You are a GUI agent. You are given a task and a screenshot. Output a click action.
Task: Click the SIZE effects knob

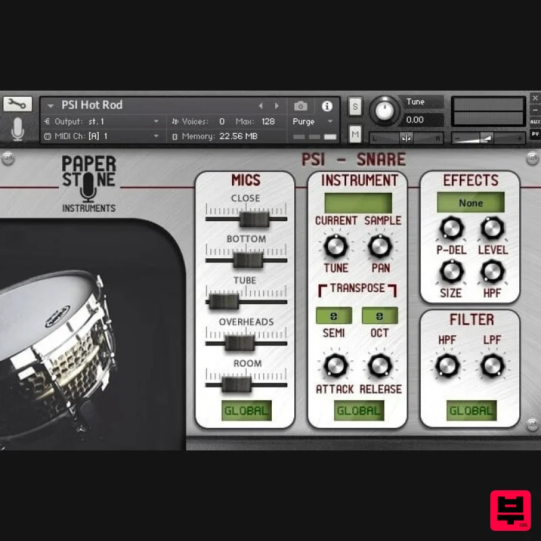[451, 272]
